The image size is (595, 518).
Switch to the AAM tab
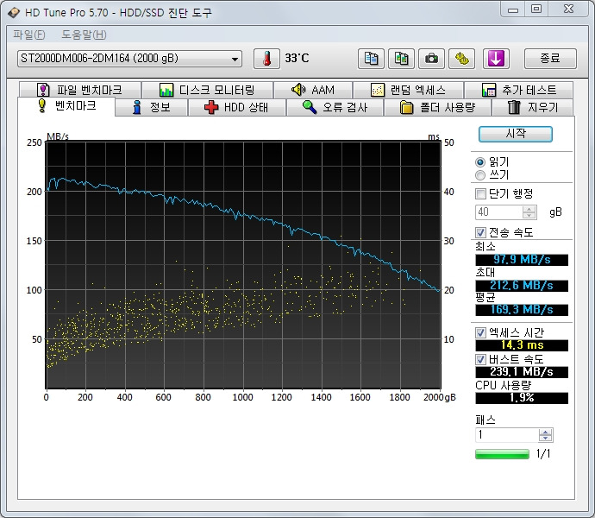coord(313,90)
